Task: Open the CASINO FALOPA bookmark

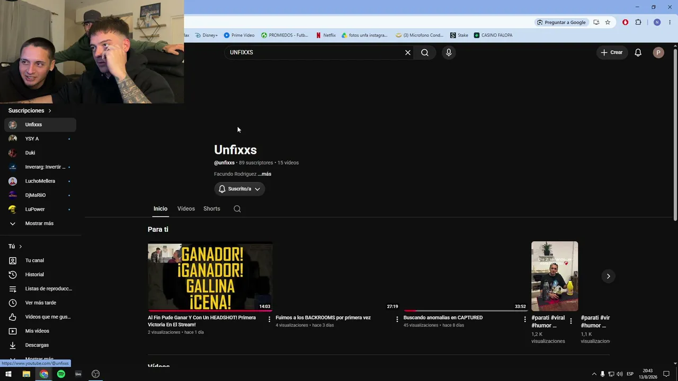Action: 493,35
